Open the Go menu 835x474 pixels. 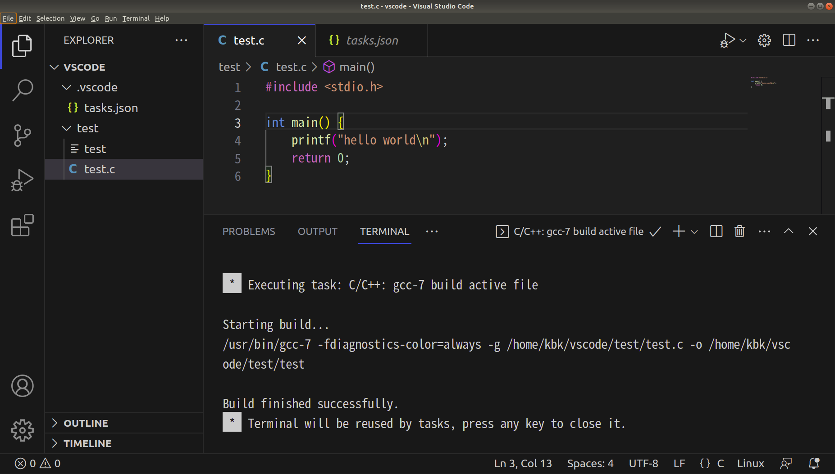95,18
